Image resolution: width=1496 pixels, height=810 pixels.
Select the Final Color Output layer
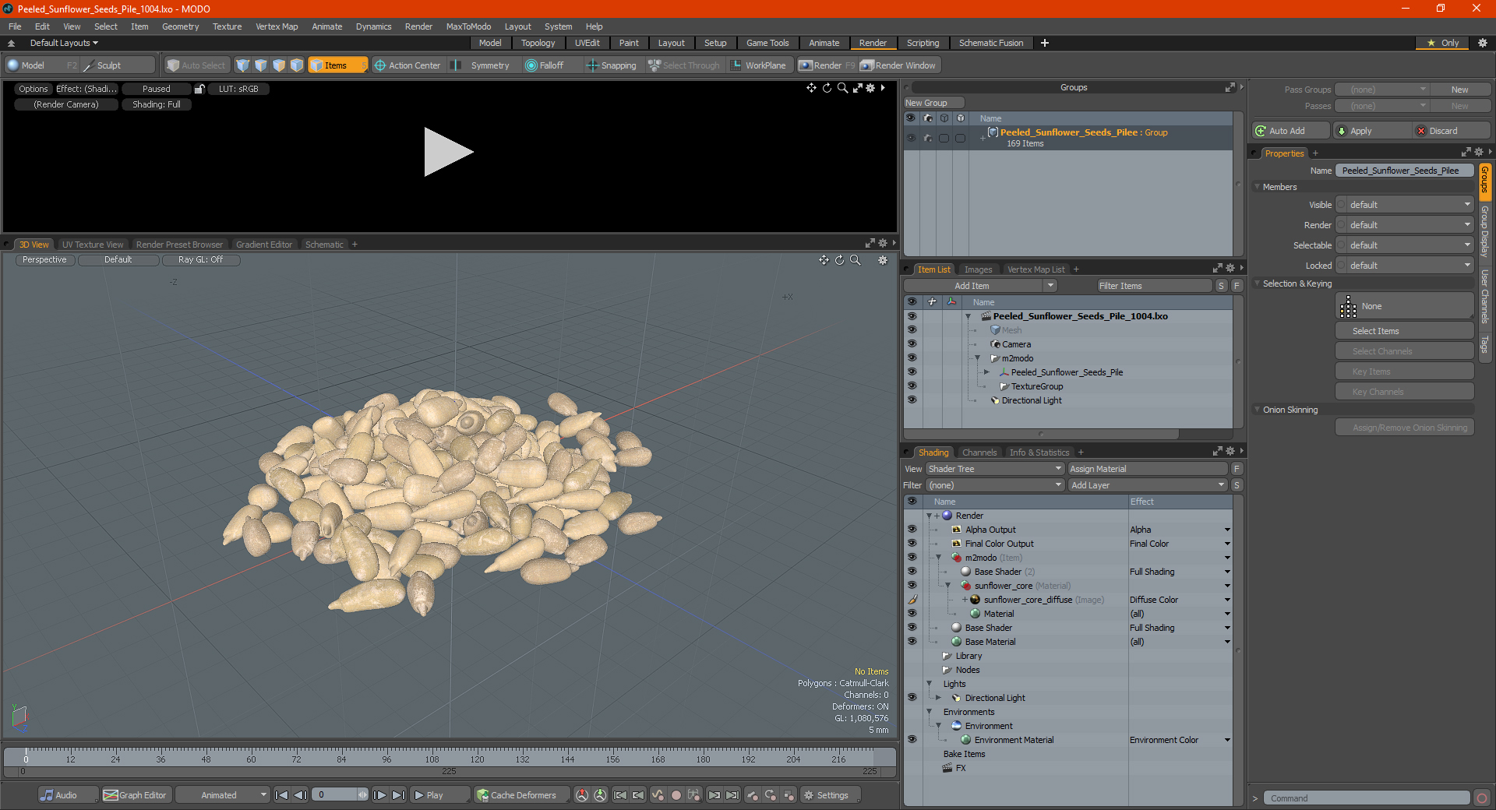[999, 544]
